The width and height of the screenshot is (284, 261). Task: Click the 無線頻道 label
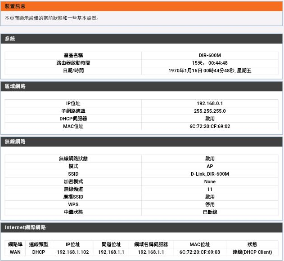click(73, 189)
